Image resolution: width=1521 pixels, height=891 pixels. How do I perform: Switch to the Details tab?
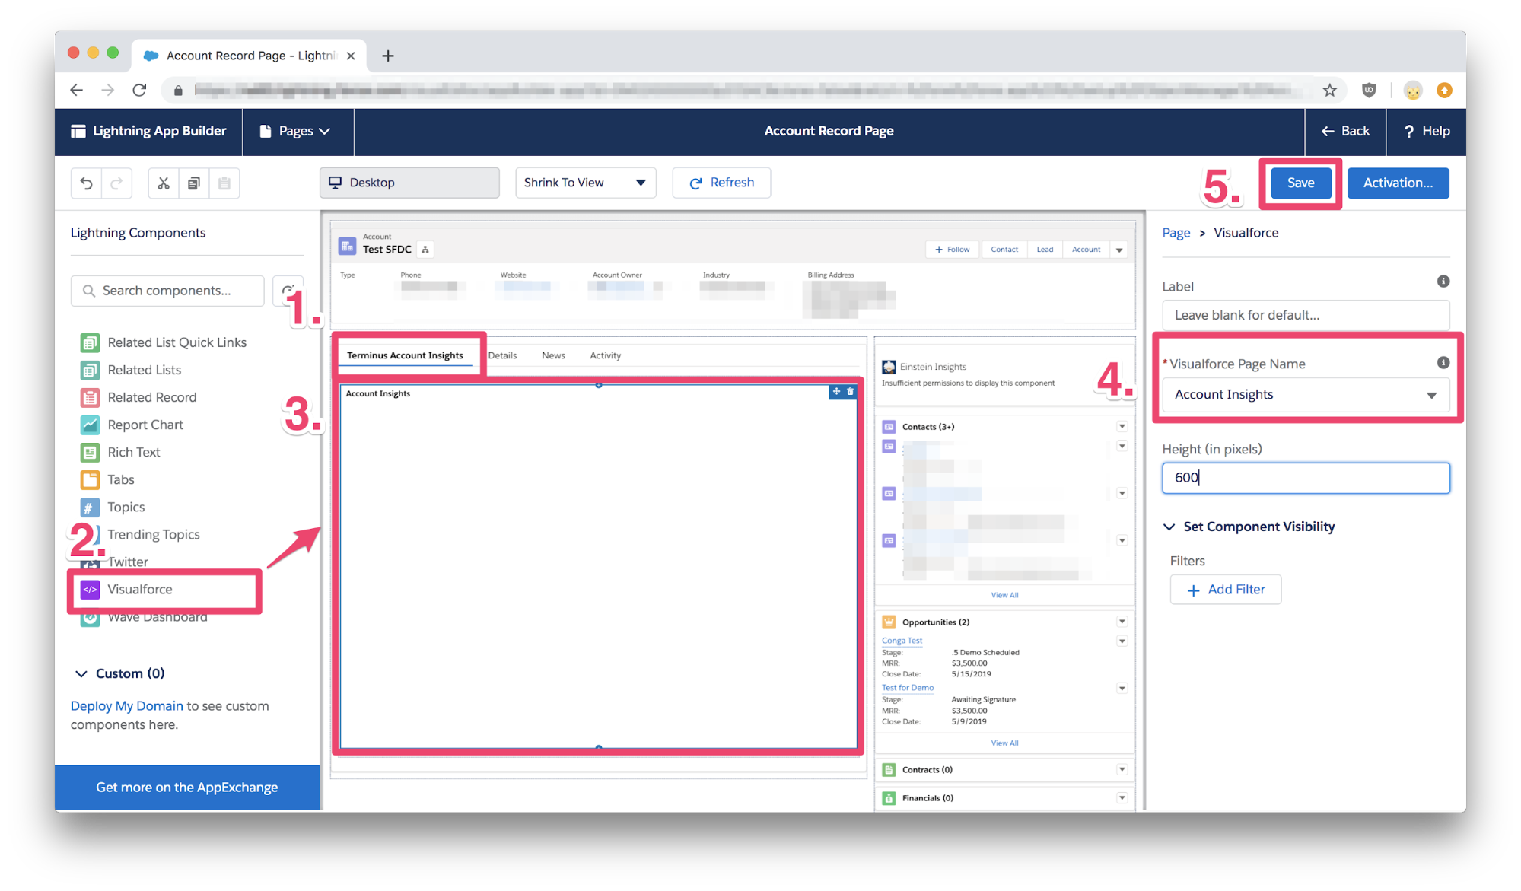(x=502, y=356)
